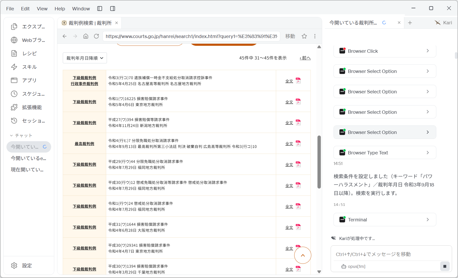Open the schedule clock icon
Image resolution: width=458 pixels, height=278 pixels.
14,94
